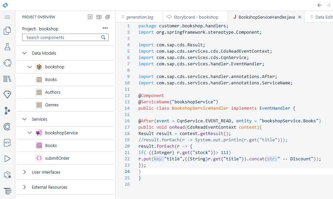This screenshot has height=199, width=333.
Task: Click the PROJECT OVERVIEW heading
Action: [38, 17]
